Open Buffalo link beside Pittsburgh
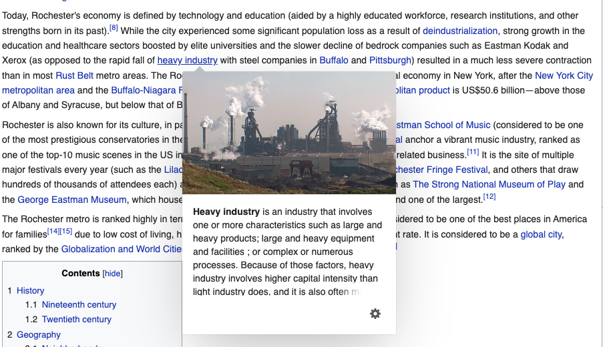The height and width of the screenshot is (347, 603). [334, 60]
